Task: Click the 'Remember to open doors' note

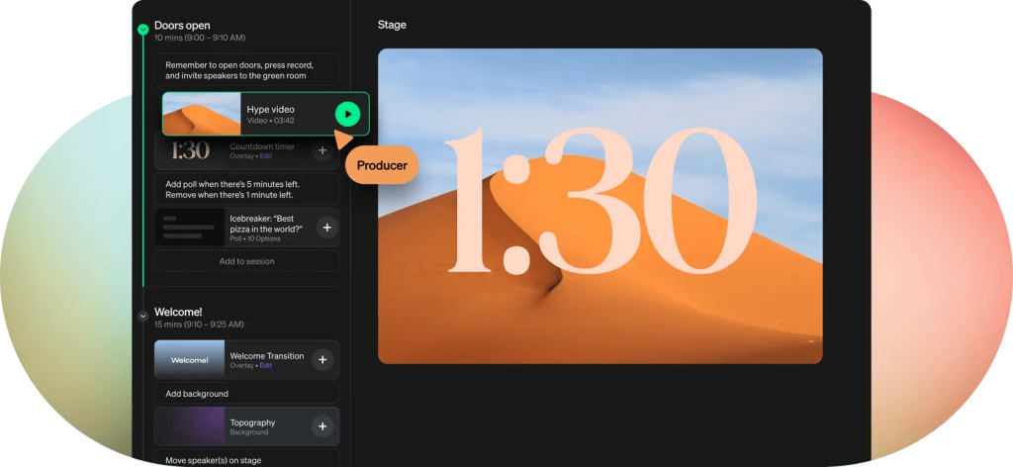Action: pyautogui.click(x=246, y=70)
